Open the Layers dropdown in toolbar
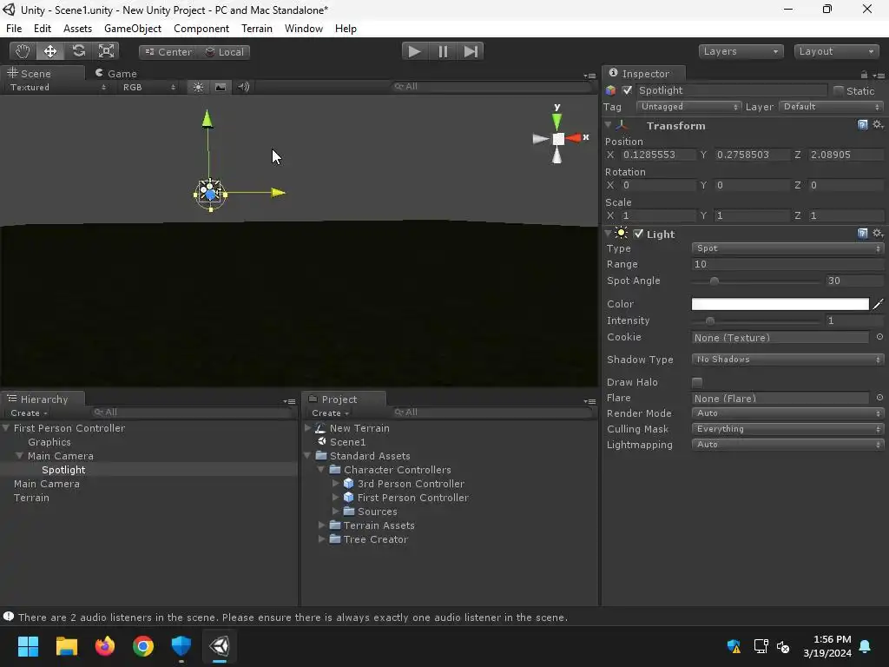The image size is (889, 667). pyautogui.click(x=741, y=51)
